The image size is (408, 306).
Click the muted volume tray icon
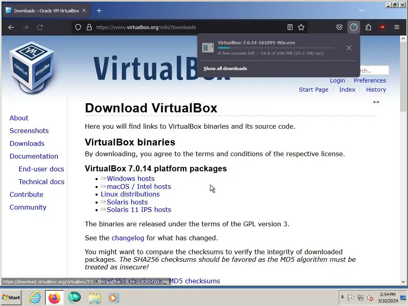click(370, 297)
